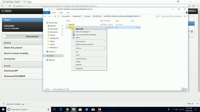Click Download DICOMDIR in Orthanc

[x=15, y=76]
